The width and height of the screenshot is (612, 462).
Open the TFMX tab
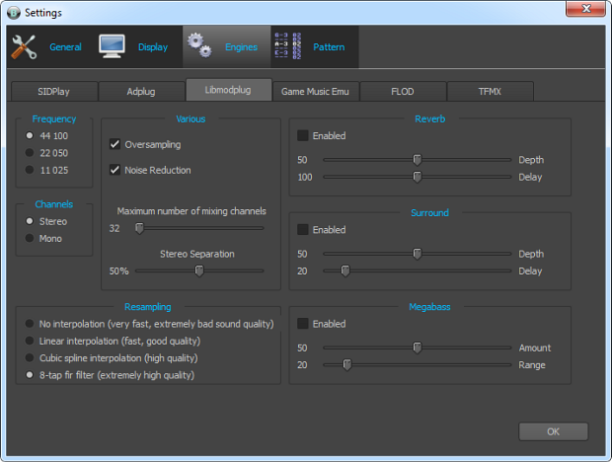tap(490, 91)
